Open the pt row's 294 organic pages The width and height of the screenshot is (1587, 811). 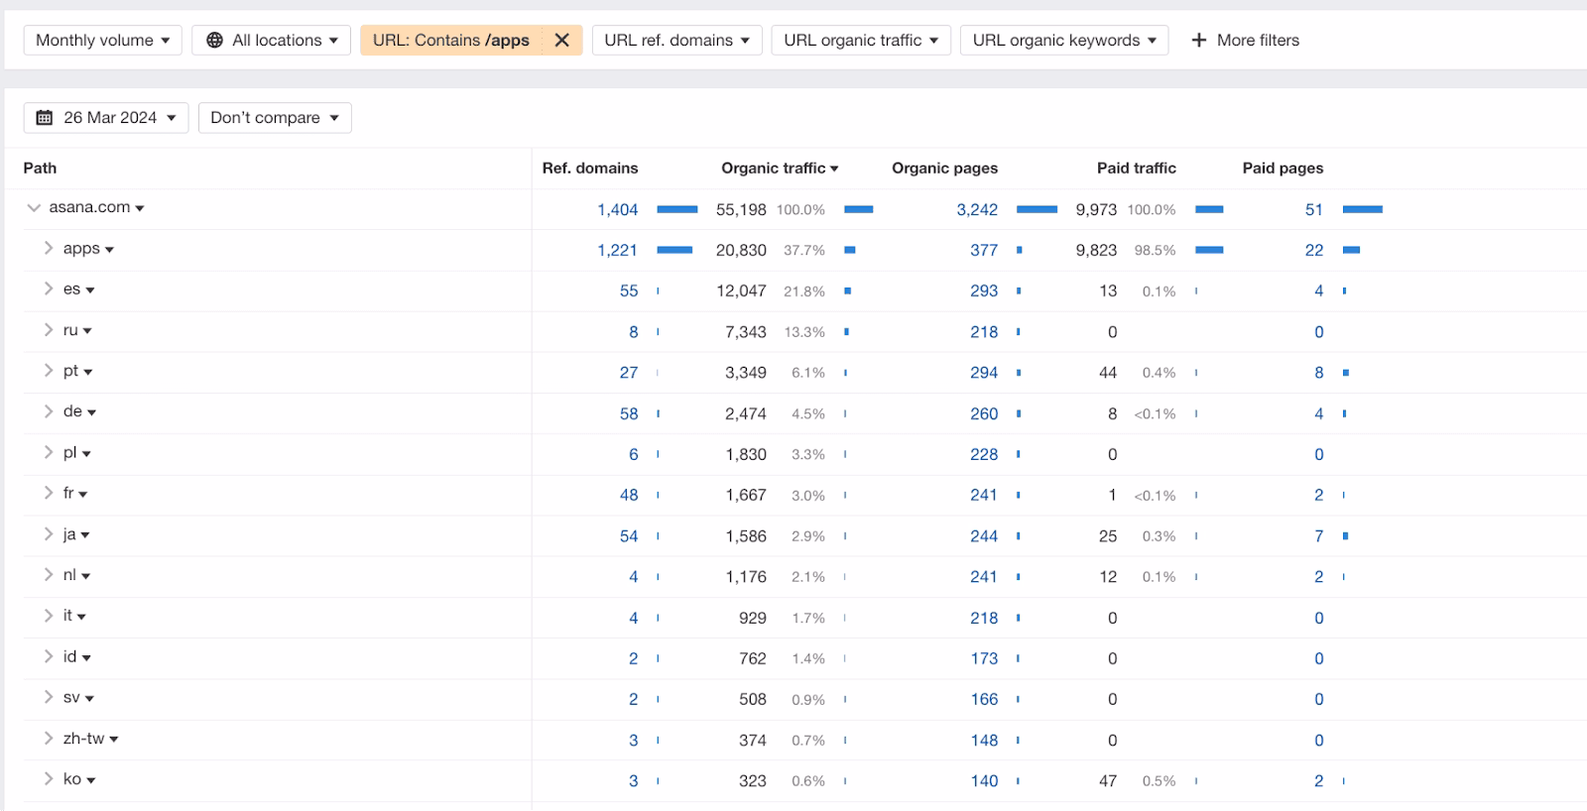[x=984, y=373]
